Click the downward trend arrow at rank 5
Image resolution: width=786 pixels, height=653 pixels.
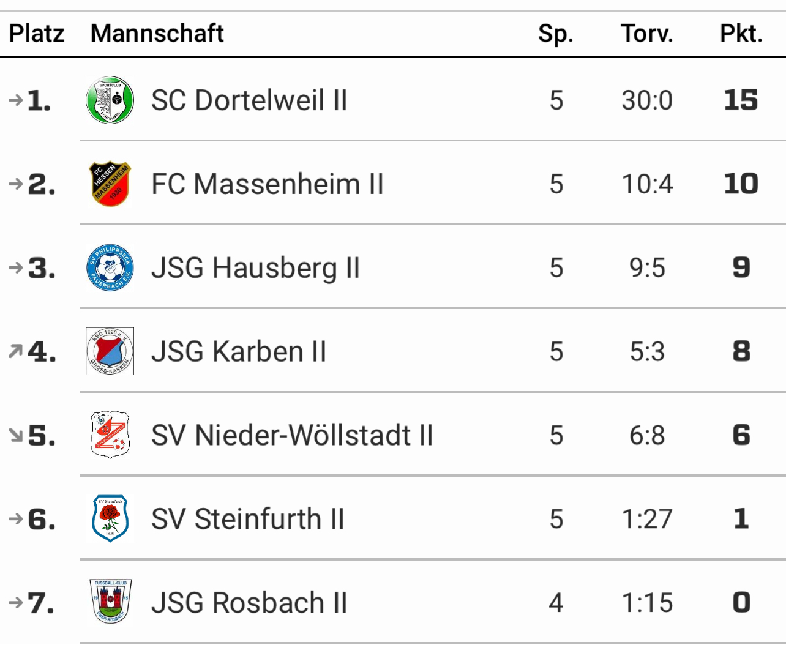point(15,435)
